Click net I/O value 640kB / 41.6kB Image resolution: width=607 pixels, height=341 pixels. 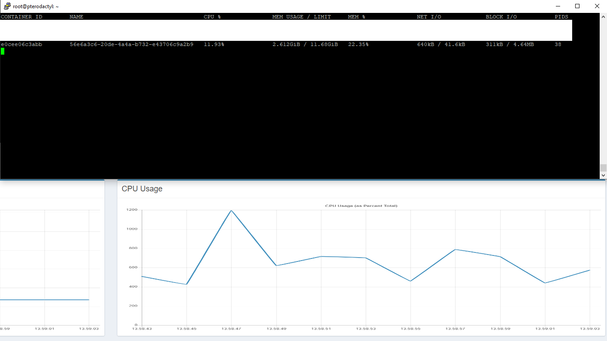pyautogui.click(x=441, y=44)
